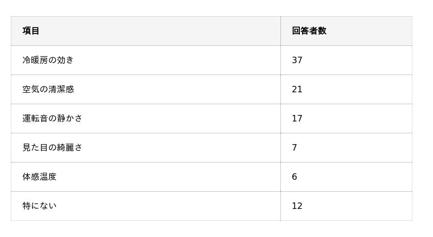Select the 見た目の綺麗さ cell

pos(53,147)
